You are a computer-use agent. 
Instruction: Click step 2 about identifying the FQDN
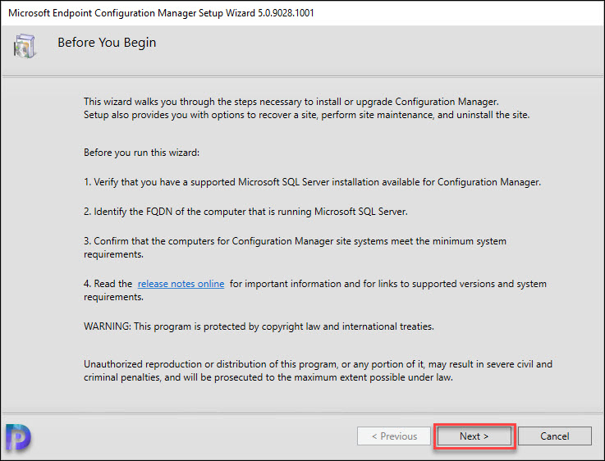245,212
